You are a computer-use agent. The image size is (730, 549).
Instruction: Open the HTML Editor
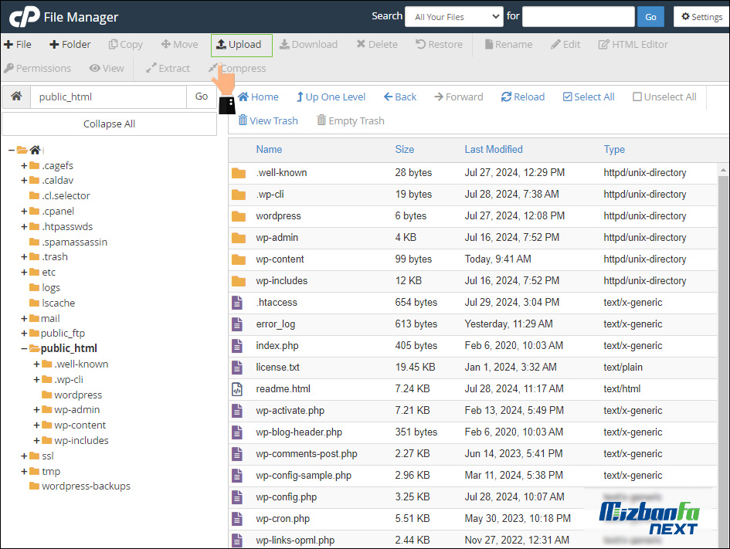(633, 45)
